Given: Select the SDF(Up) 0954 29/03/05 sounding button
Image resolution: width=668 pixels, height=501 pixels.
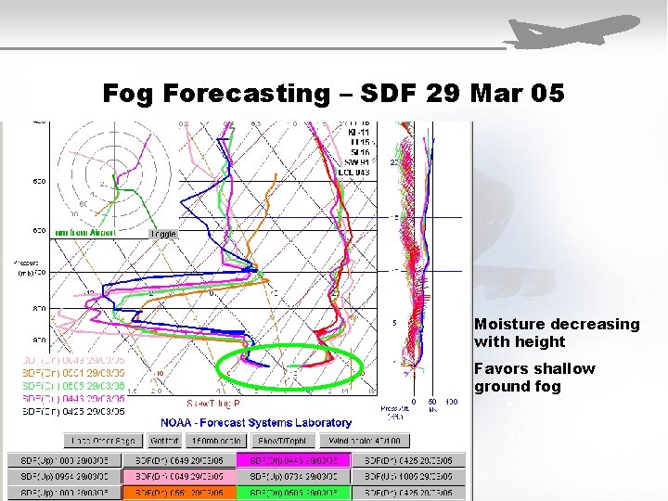Looking at the screenshot, I should pyautogui.click(x=64, y=476).
